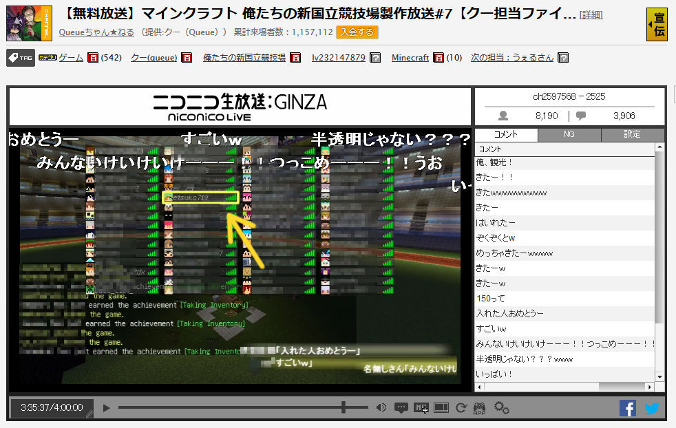Image resolution: width=676 pixels, height=428 pixels.
Task: Switch to the 設定 tab
Action: [632, 134]
